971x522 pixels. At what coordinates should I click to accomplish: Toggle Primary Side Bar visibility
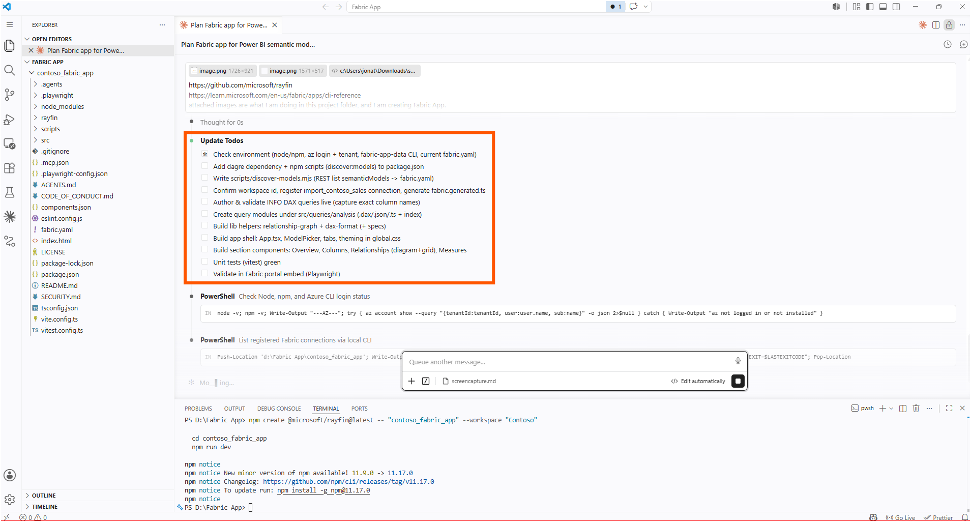(870, 7)
